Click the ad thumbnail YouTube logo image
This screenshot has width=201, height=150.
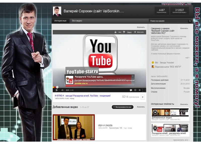pyautogui.click(x=69, y=80)
